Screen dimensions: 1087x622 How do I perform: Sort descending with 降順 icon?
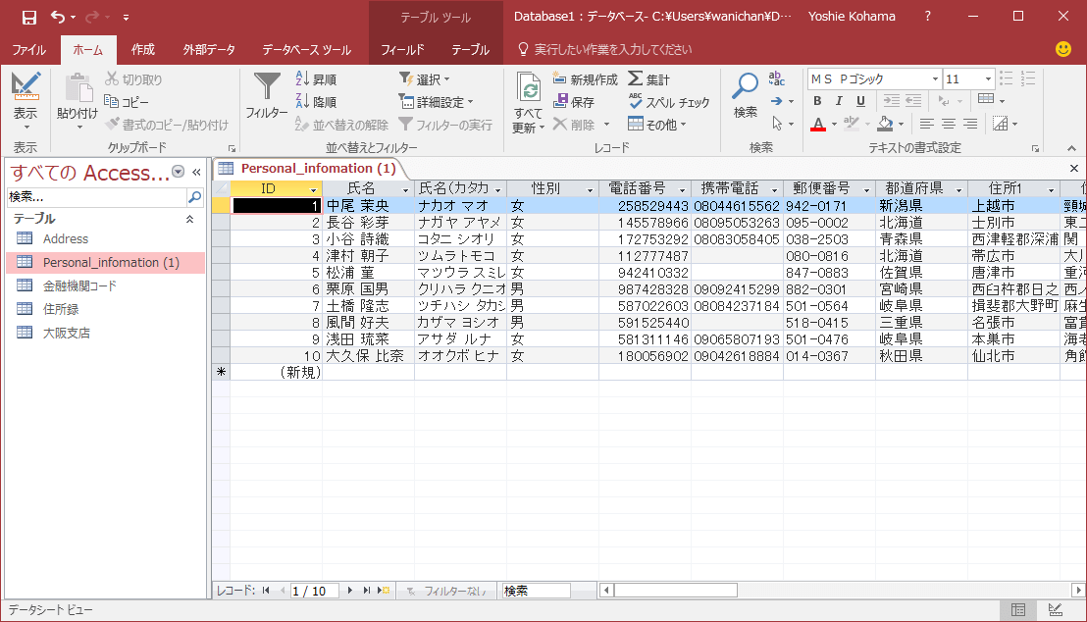pos(302,101)
